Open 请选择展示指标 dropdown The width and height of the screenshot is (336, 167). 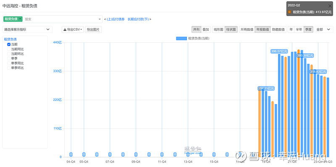pyautogui.click(x=27, y=29)
